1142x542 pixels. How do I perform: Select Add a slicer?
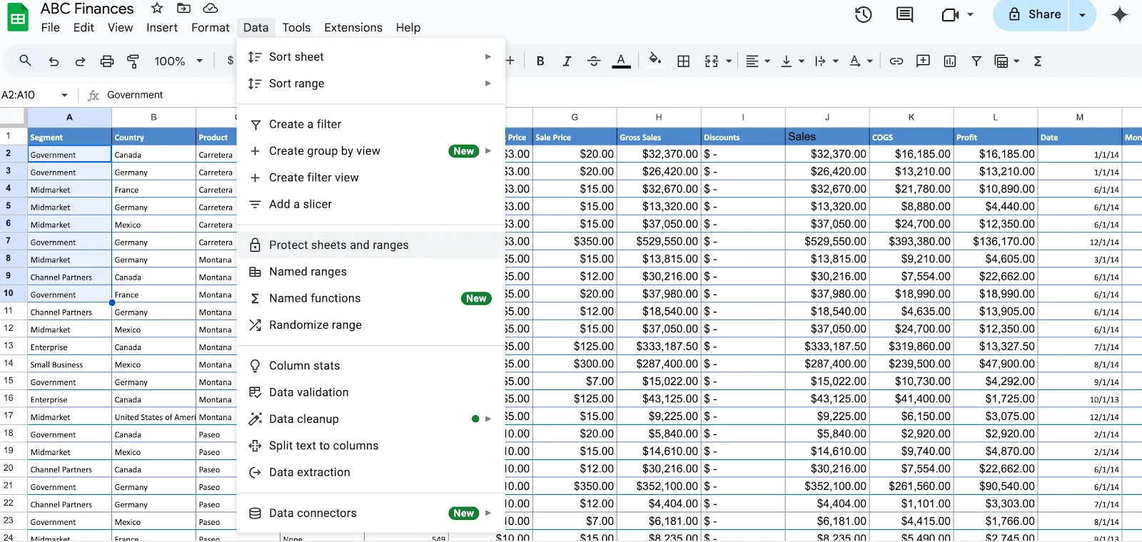tap(370, 204)
